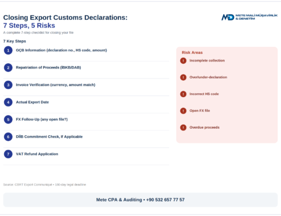Click the step 5 numbered circle icon
Image resolution: width=281 pixels, height=216 pixels.
8,119
